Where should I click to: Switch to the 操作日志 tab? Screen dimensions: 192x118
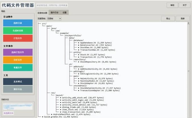tap(55, 13)
